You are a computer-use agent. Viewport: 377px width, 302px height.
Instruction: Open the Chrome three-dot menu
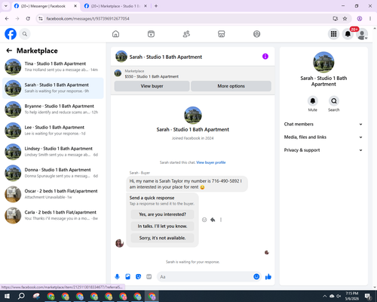(x=370, y=19)
